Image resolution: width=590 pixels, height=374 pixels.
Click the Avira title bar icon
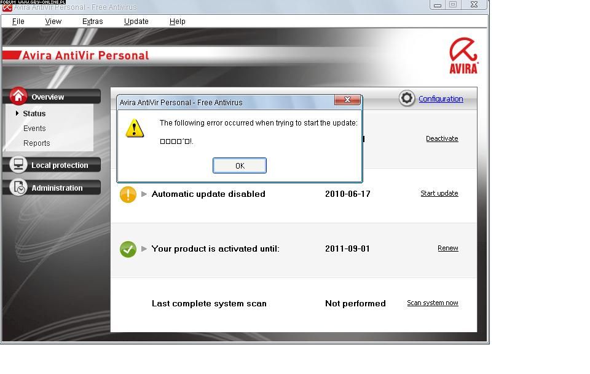7,7
